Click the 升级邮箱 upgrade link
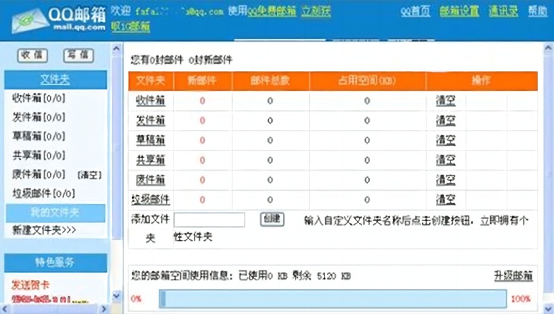 point(512,276)
